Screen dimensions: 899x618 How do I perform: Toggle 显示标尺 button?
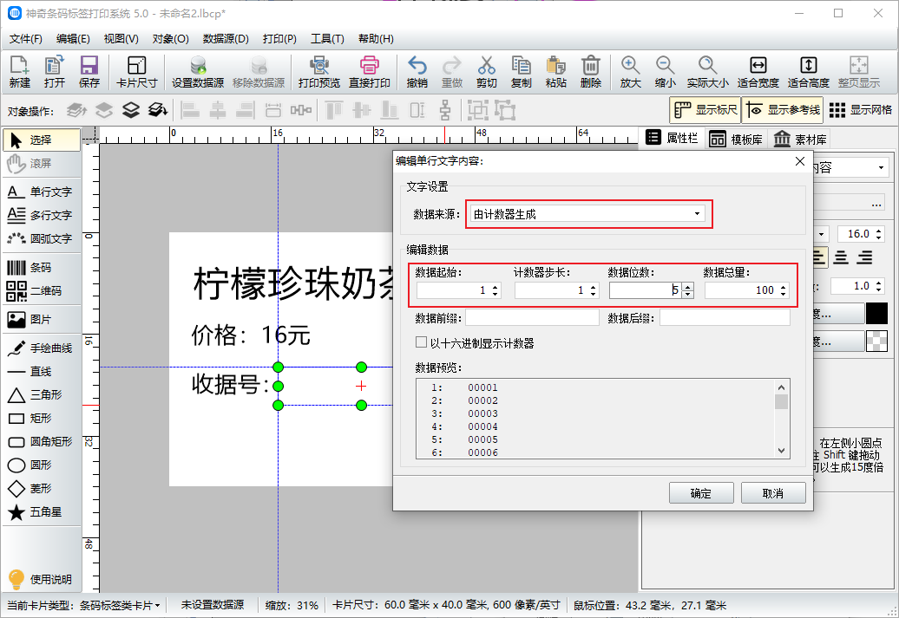click(705, 110)
